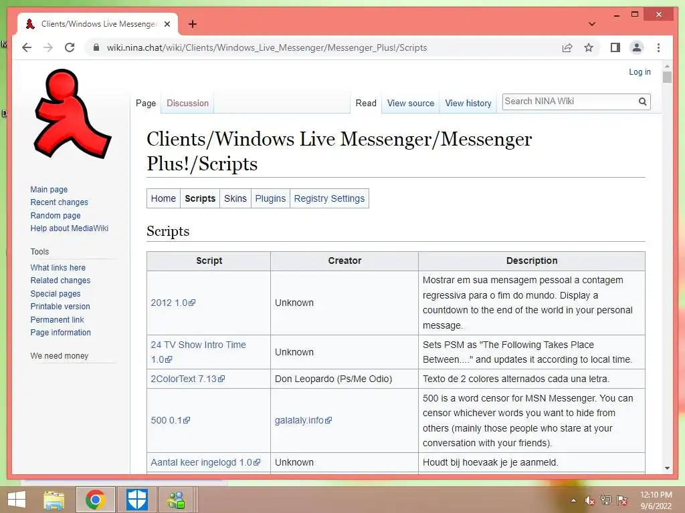Click the Creator column header

pos(345,261)
